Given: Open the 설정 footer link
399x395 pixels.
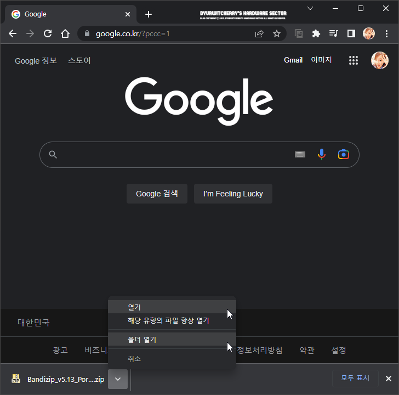Looking at the screenshot, I should pos(339,350).
